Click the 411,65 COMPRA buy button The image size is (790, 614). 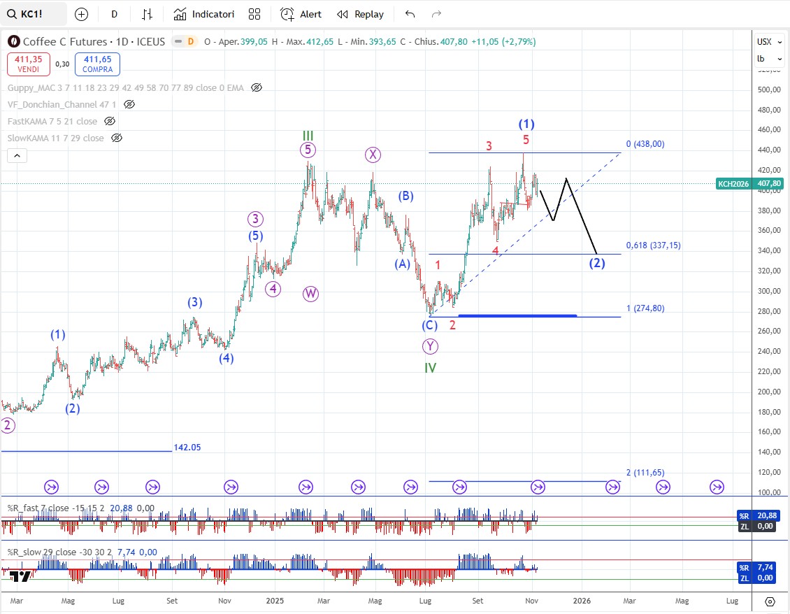pyautogui.click(x=97, y=64)
